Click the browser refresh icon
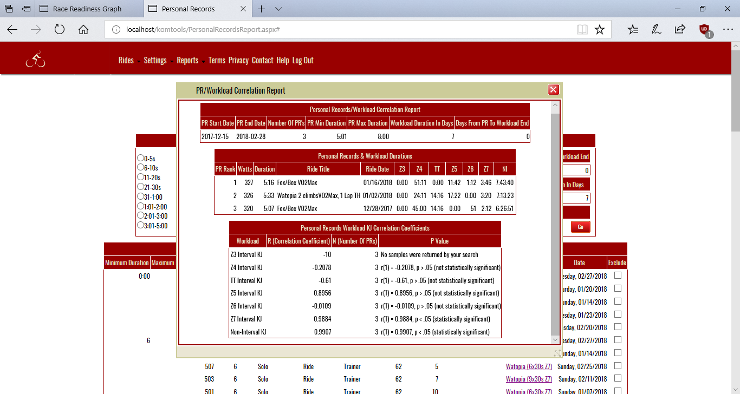 (60, 30)
